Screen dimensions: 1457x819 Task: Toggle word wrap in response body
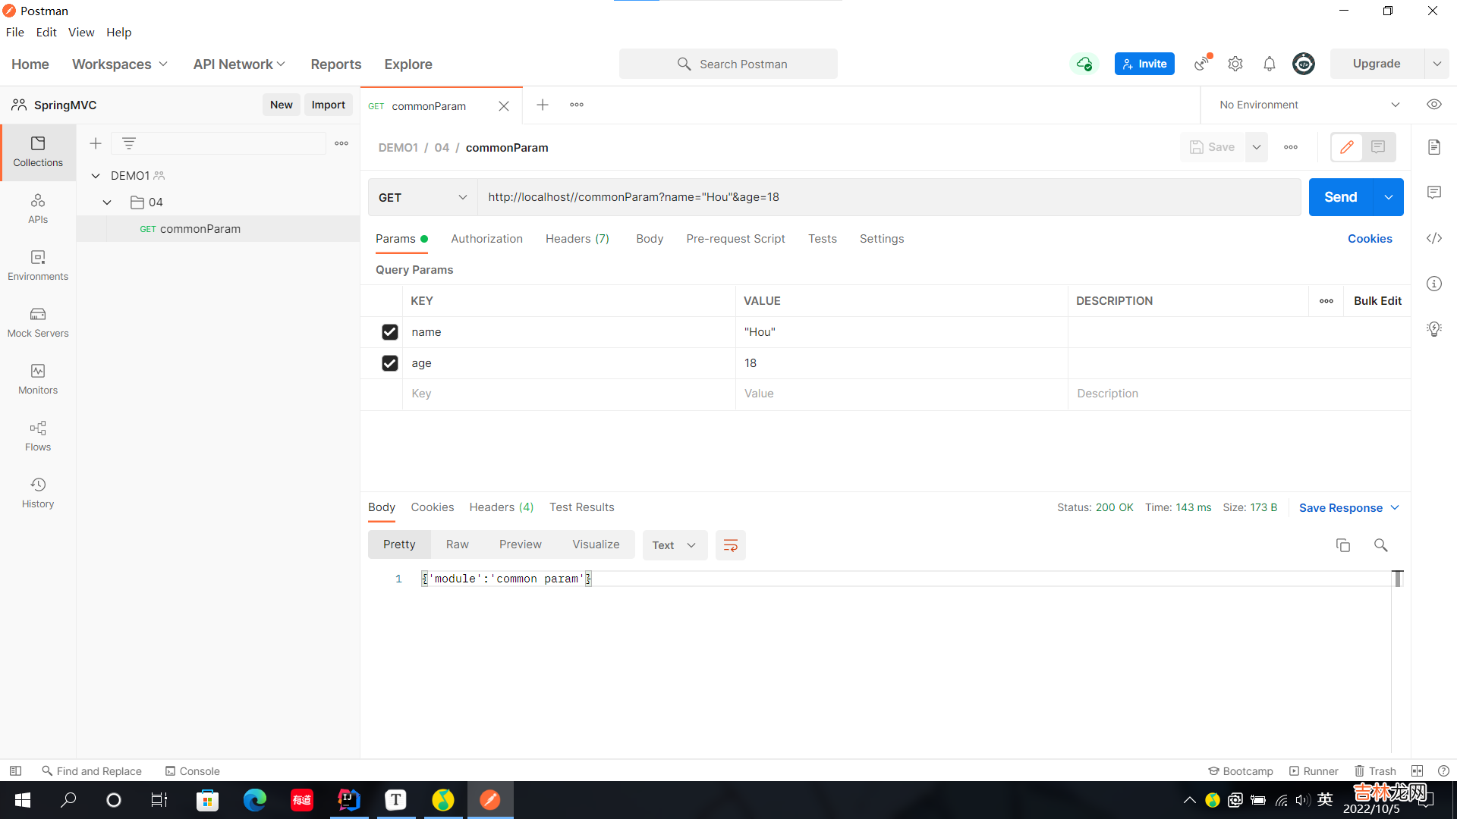730,545
